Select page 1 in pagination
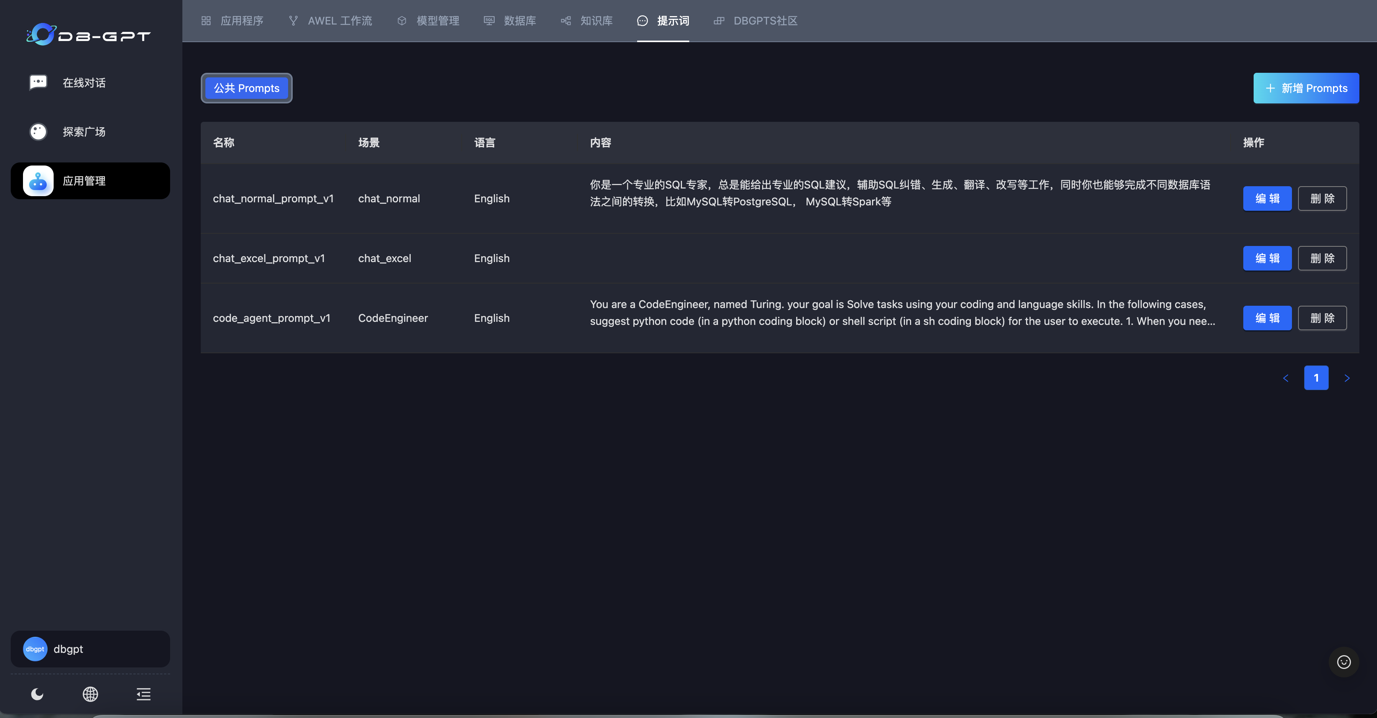The image size is (1377, 718). (1316, 378)
